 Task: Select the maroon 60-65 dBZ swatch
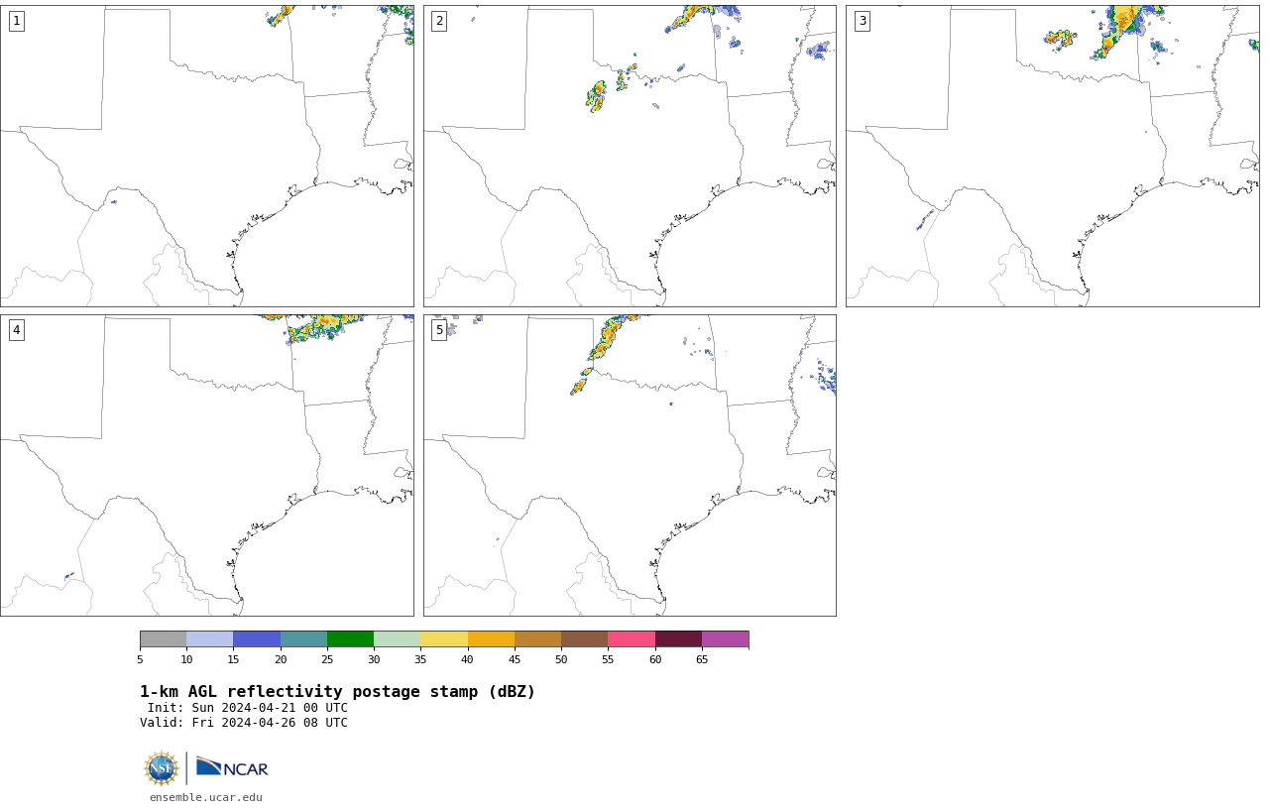tap(678, 638)
